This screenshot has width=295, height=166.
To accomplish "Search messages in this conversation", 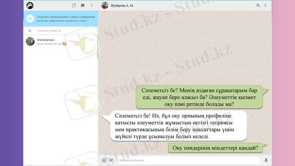I will [x=258, y=6].
